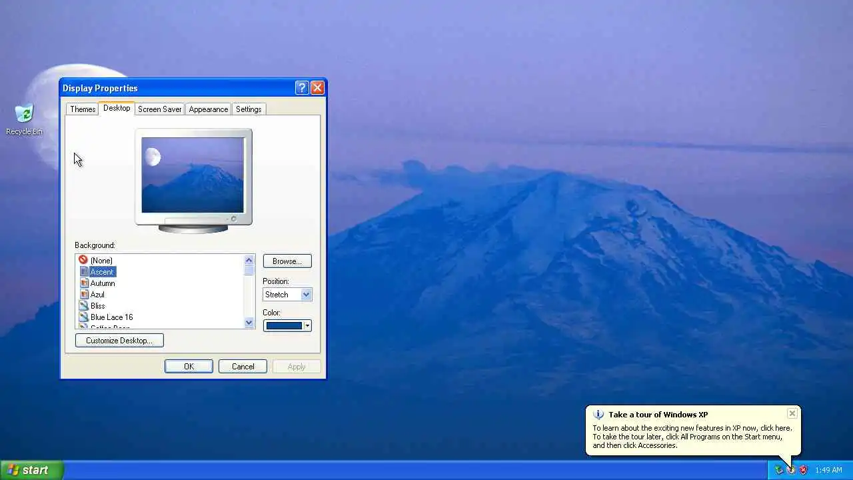Viewport: 853px width, 480px height.
Task: Choose the Bliss background
Action: (x=98, y=305)
